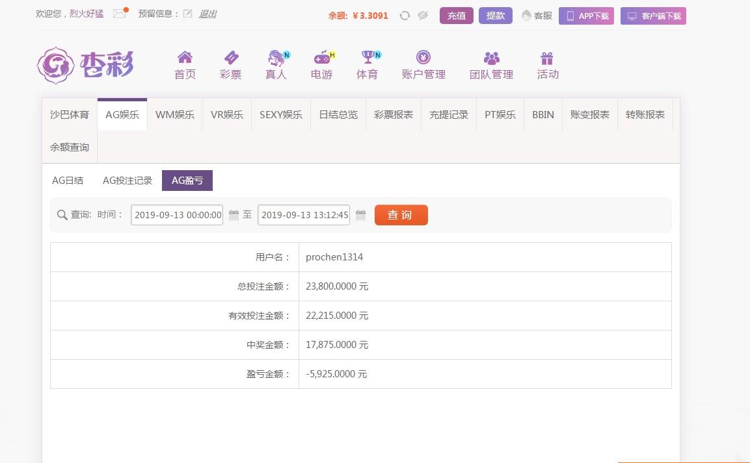Switch to the 充提记录 report tab
The width and height of the screenshot is (750, 463).
point(448,114)
